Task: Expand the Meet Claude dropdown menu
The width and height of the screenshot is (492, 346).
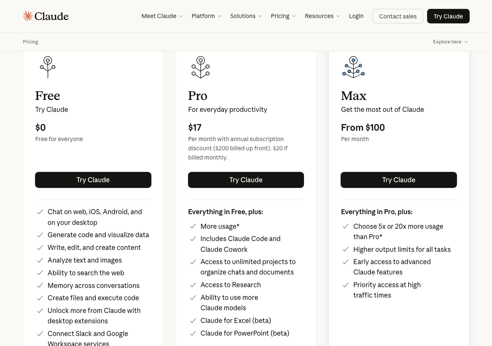Action: [162, 16]
